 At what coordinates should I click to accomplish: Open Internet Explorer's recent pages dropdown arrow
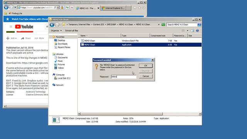pos(15,7)
